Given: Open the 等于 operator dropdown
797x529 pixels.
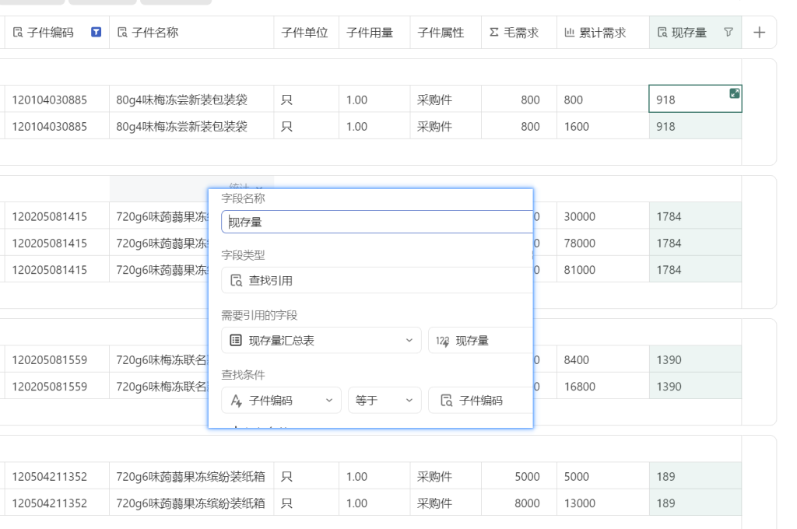Looking at the screenshot, I should coord(384,401).
